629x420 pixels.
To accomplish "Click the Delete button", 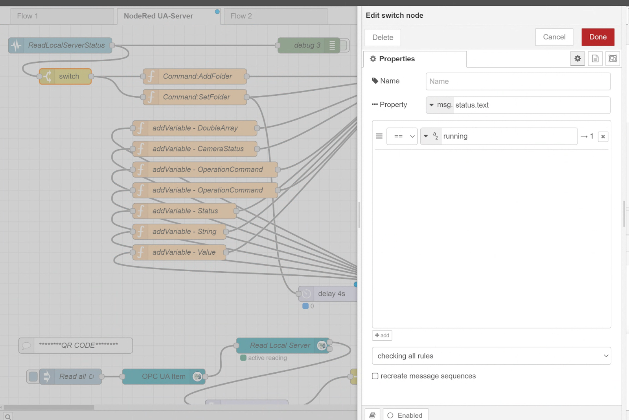I will click(x=383, y=37).
